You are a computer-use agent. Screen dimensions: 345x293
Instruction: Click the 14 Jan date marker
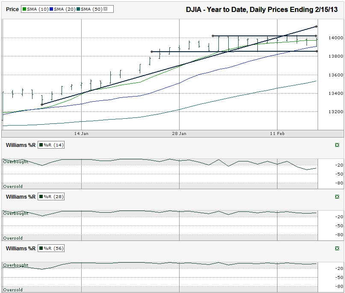pos(81,133)
